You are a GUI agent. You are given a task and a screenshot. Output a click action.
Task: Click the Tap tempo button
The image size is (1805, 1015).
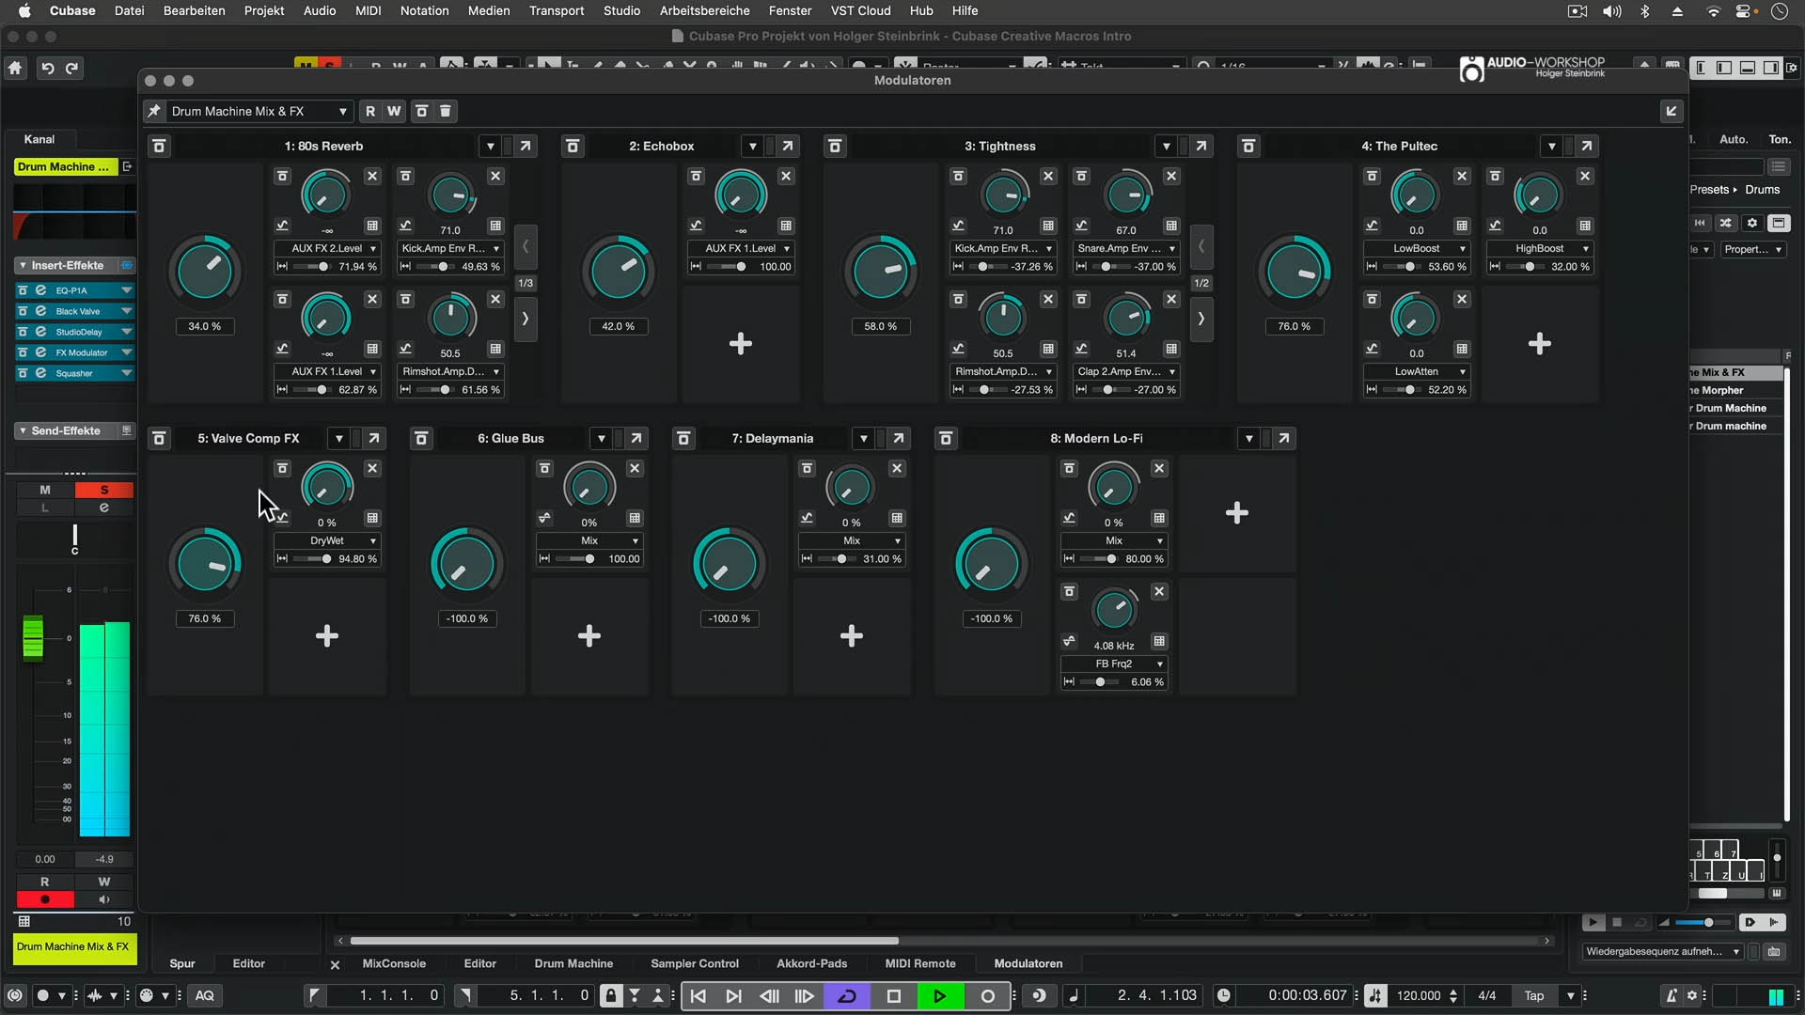pyautogui.click(x=1533, y=996)
